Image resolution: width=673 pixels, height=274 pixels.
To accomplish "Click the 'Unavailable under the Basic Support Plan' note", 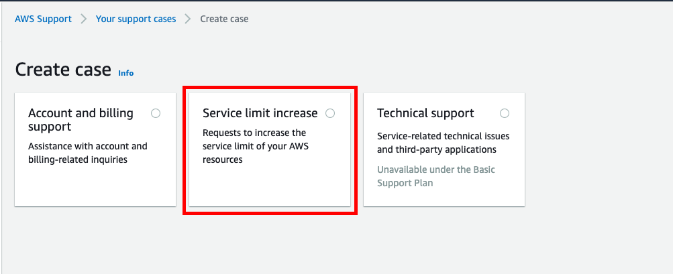I will (436, 176).
